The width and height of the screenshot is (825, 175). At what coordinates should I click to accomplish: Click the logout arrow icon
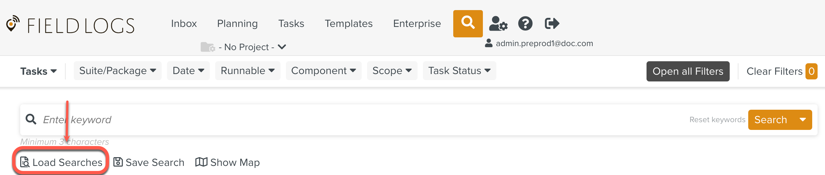[552, 24]
